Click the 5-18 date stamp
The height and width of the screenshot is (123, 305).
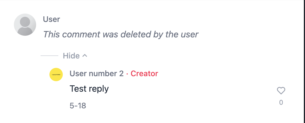pos(78,106)
